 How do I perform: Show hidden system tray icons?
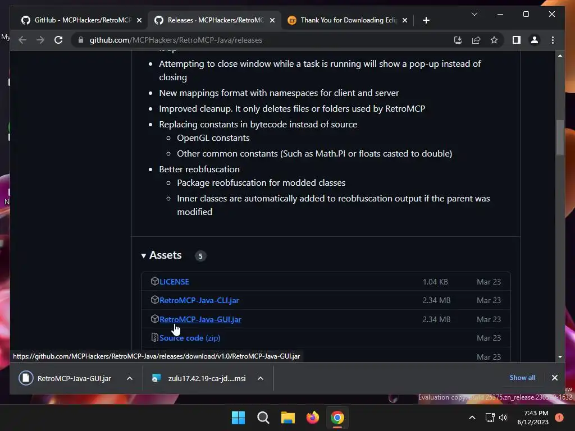(472, 418)
